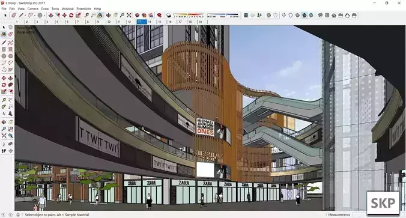
Task: Adjust the shadow date month slider
Action: 189,14
